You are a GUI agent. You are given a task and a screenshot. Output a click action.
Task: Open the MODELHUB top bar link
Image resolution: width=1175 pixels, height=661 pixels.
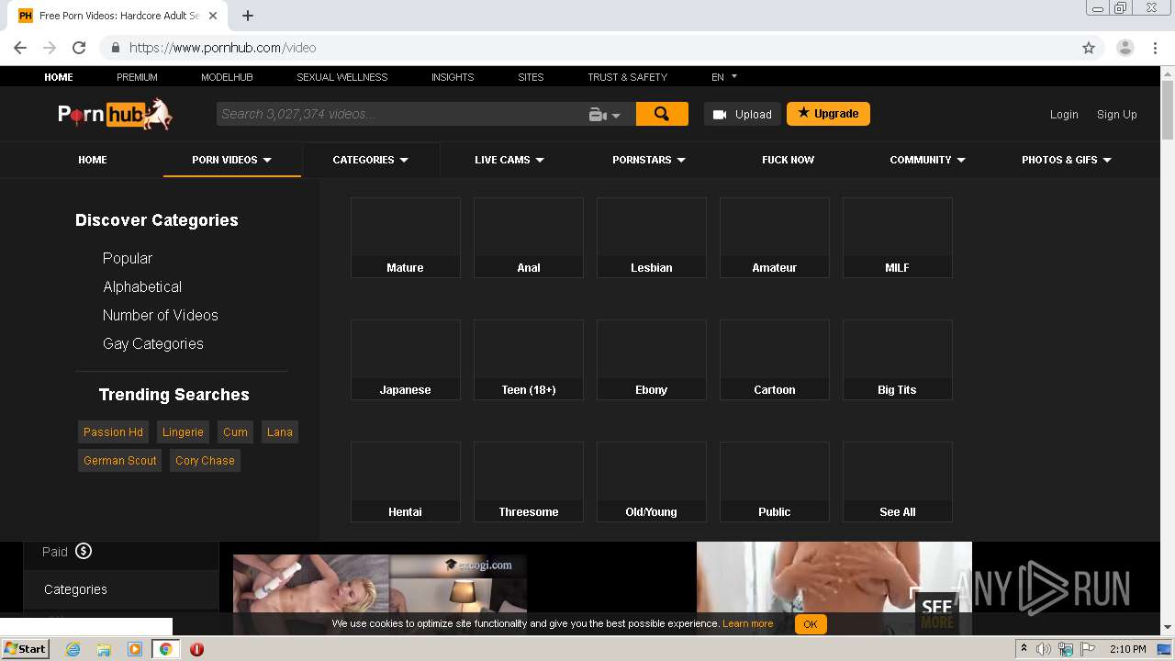coord(227,77)
